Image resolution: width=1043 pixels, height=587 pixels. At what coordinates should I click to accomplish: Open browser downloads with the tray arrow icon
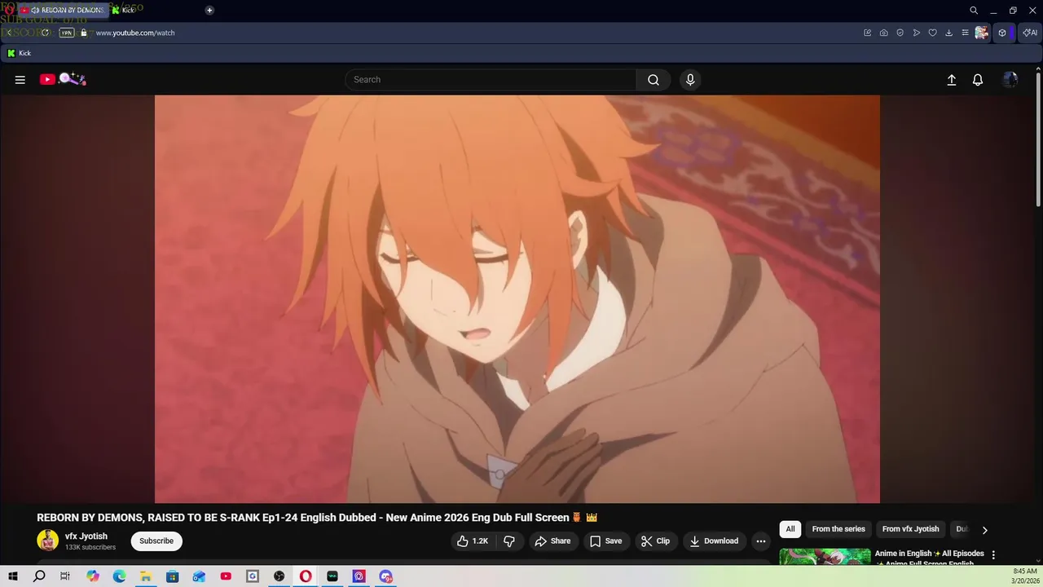tap(949, 33)
